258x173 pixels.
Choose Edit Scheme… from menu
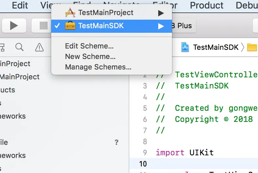click(x=89, y=46)
